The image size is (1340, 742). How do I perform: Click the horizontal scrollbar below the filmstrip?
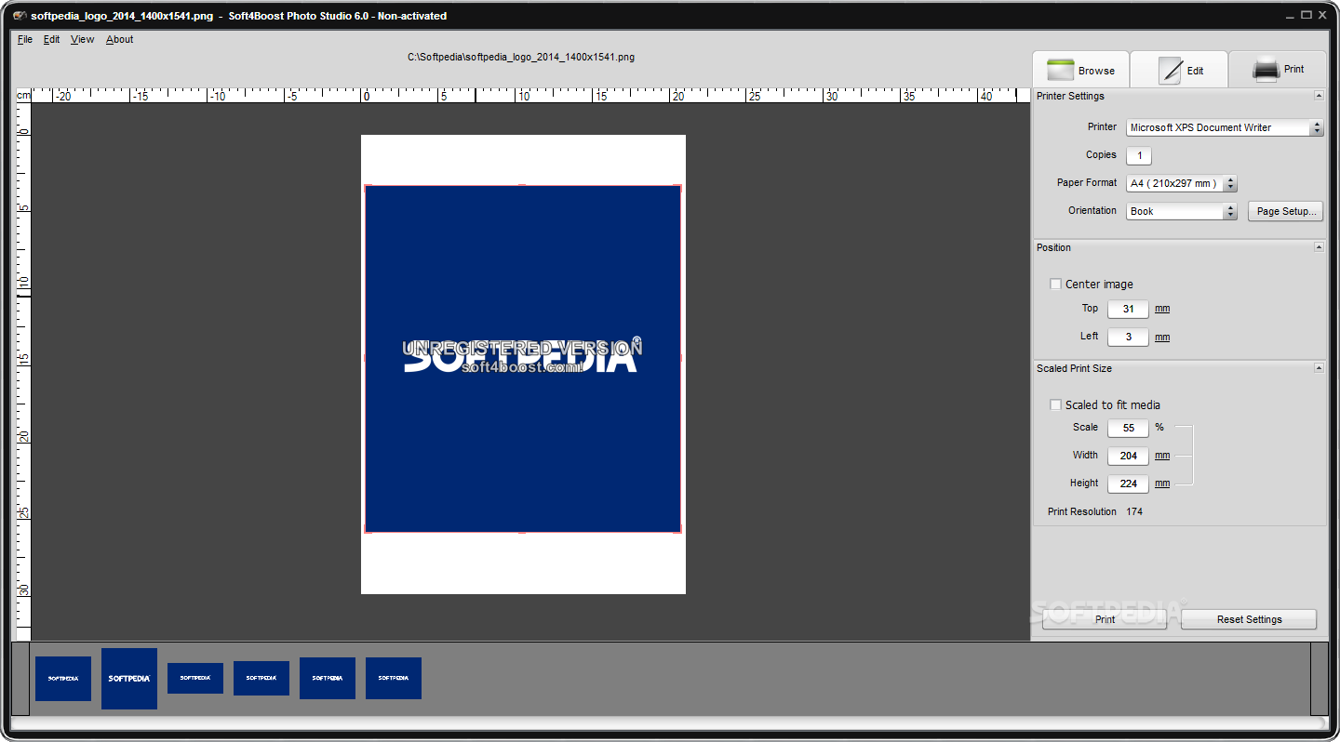pyautogui.click(x=669, y=723)
